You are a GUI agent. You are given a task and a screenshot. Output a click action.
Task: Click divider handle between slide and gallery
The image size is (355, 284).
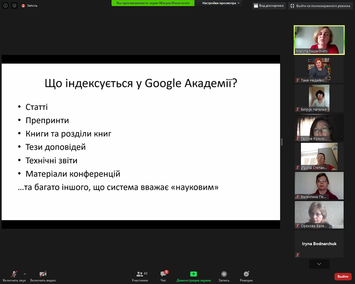282,142
